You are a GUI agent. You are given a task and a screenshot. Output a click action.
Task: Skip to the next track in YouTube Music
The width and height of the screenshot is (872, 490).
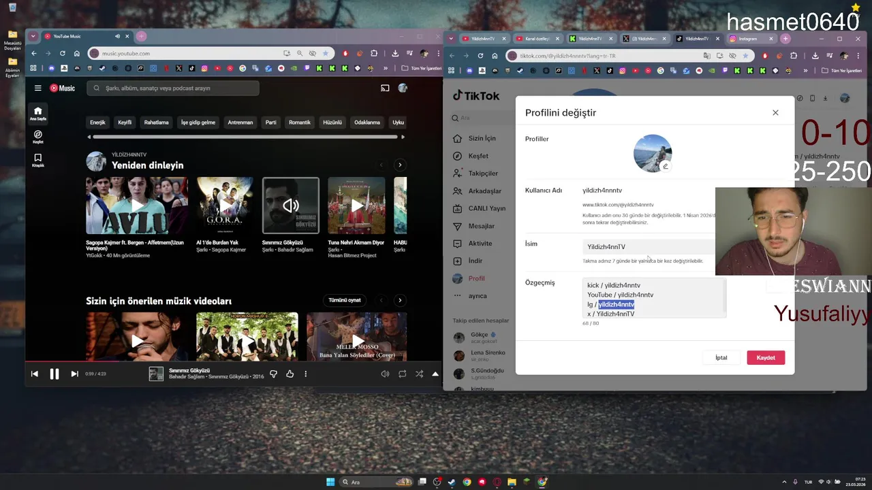click(x=74, y=374)
